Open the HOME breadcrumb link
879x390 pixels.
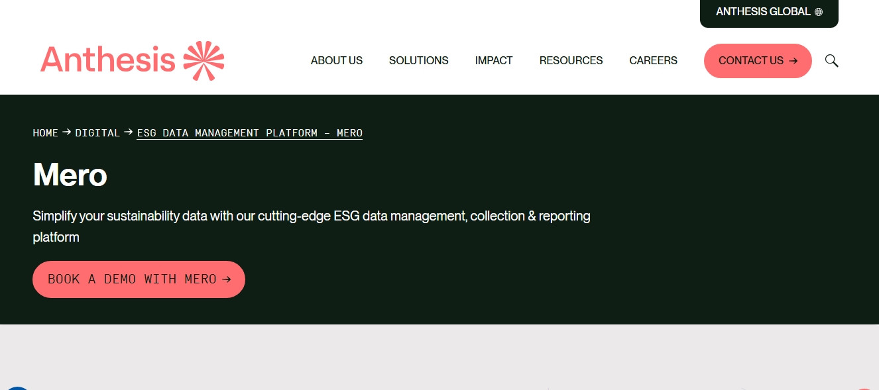[x=45, y=132]
